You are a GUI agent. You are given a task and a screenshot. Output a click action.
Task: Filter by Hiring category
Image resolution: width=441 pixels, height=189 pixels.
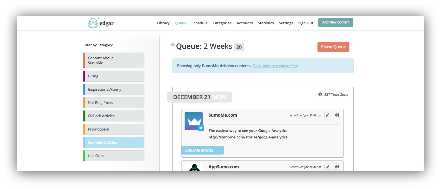click(x=114, y=76)
